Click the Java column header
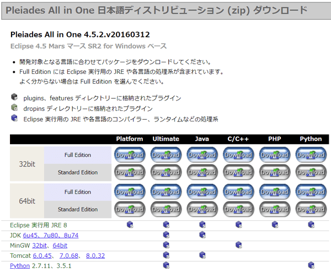 click(x=202, y=139)
